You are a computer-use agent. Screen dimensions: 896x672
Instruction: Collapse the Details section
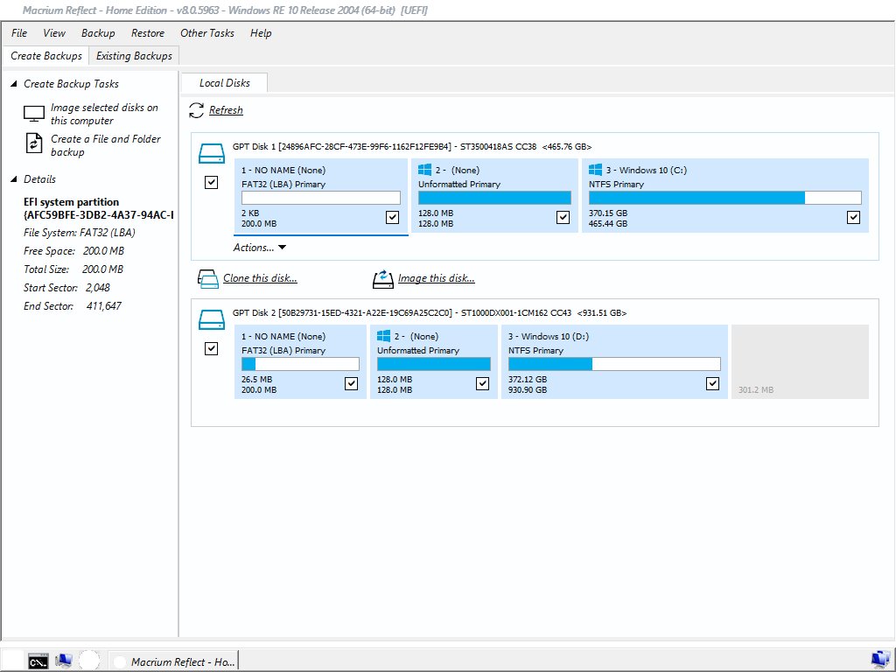click(x=14, y=179)
